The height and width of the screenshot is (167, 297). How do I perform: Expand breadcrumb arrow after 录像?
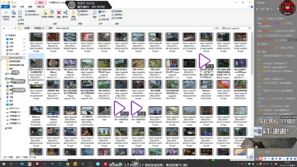tap(54, 28)
